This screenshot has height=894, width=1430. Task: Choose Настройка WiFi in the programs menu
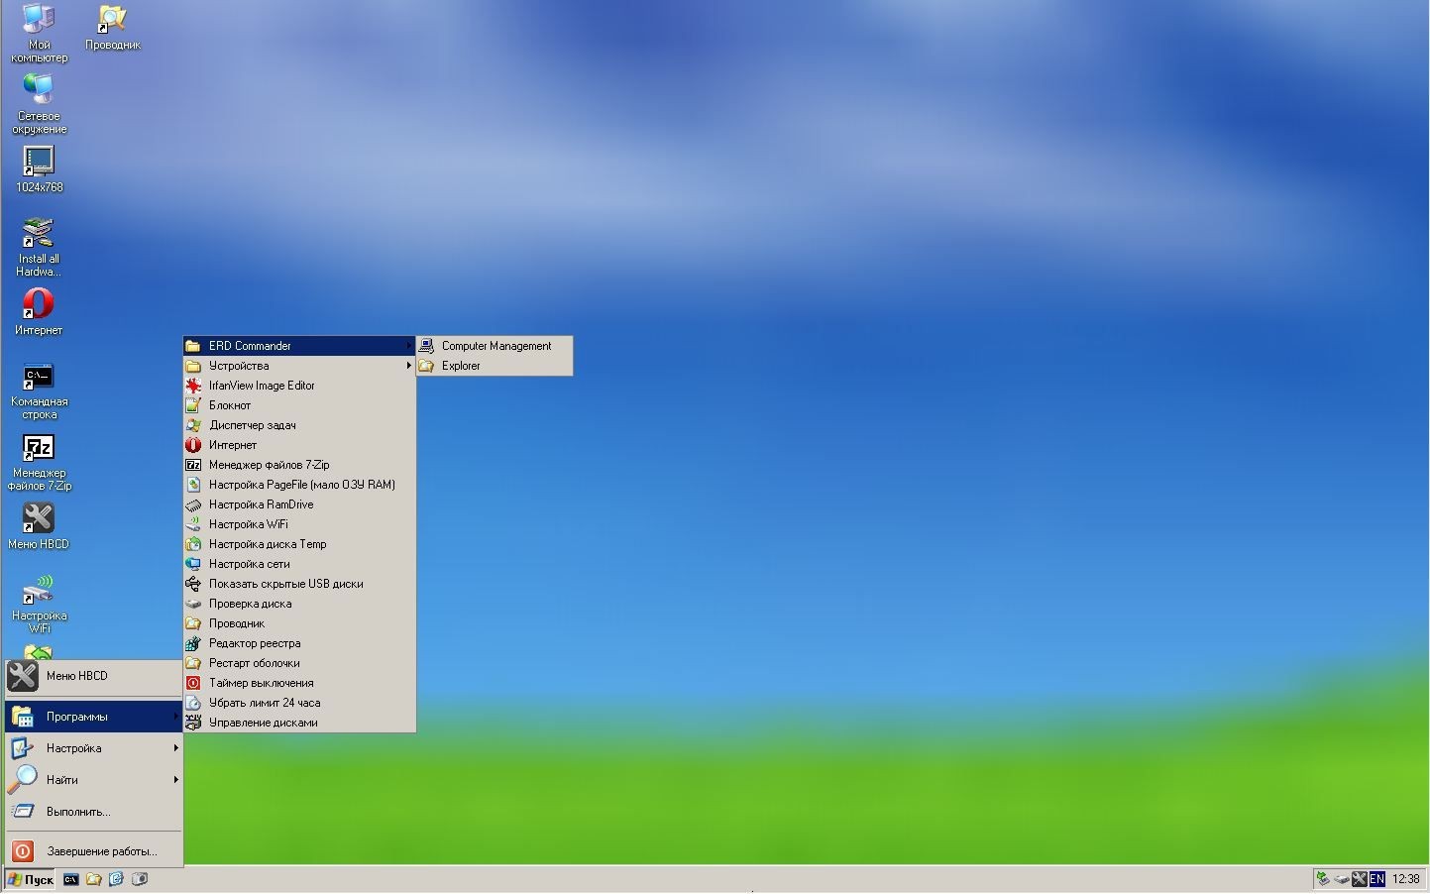[x=299, y=524]
